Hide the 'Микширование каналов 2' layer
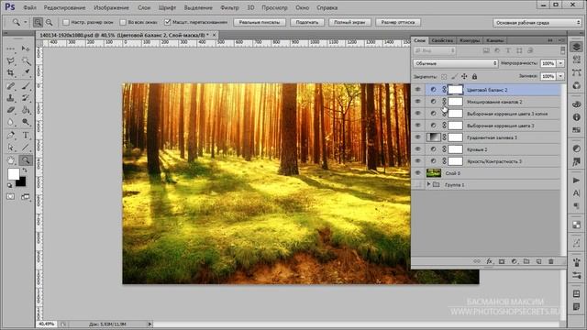587x330 pixels. coord(418,102)
